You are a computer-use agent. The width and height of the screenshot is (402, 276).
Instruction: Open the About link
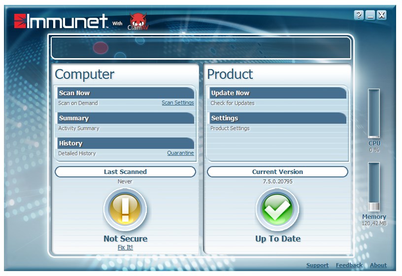click(x=378, y=265)
